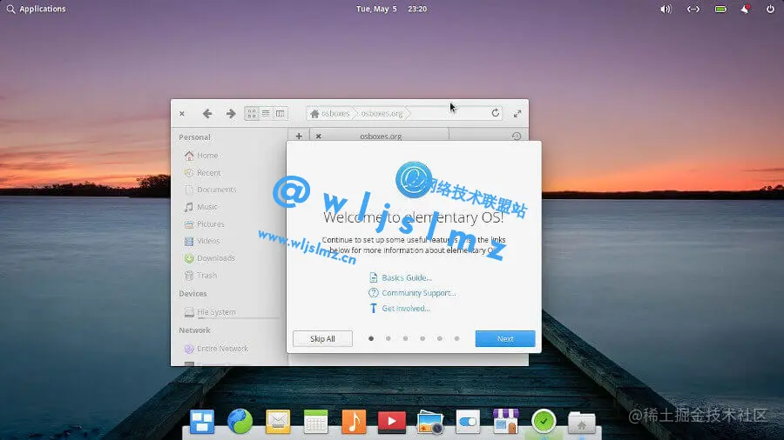
Task: Select the osboxes.org tab
Action: [380, 135]
